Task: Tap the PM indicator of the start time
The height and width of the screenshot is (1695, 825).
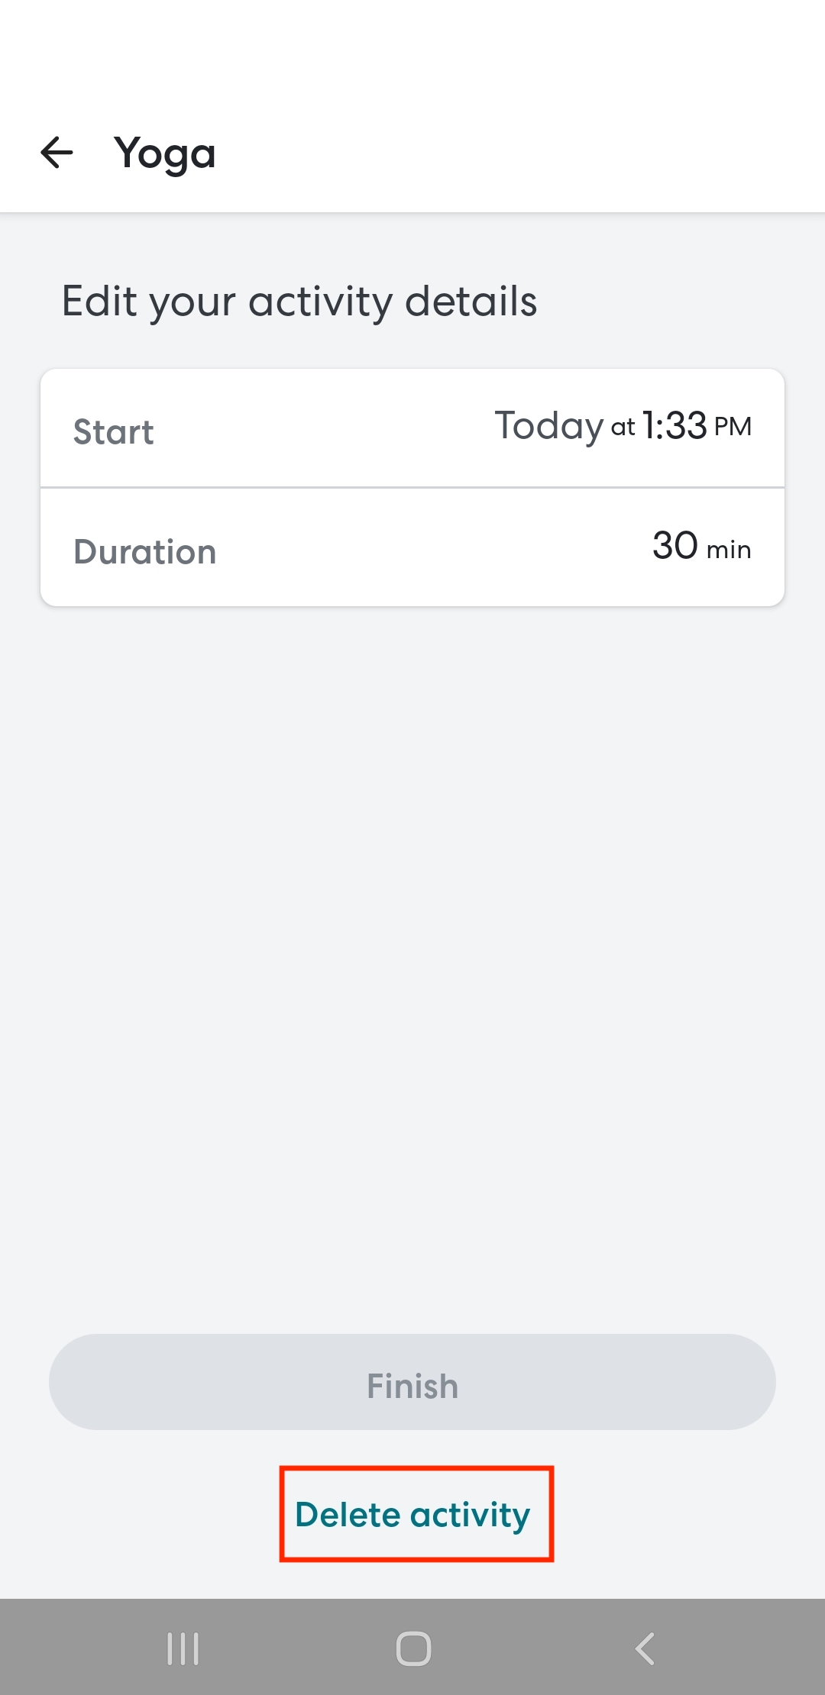Action: point(733,427)
